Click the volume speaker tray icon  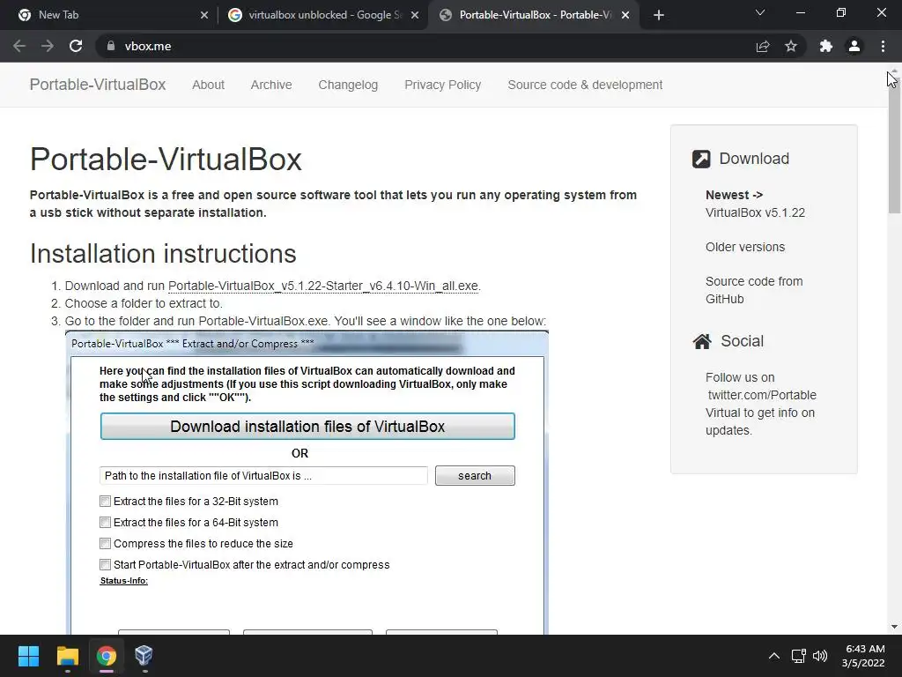point(820,656)
